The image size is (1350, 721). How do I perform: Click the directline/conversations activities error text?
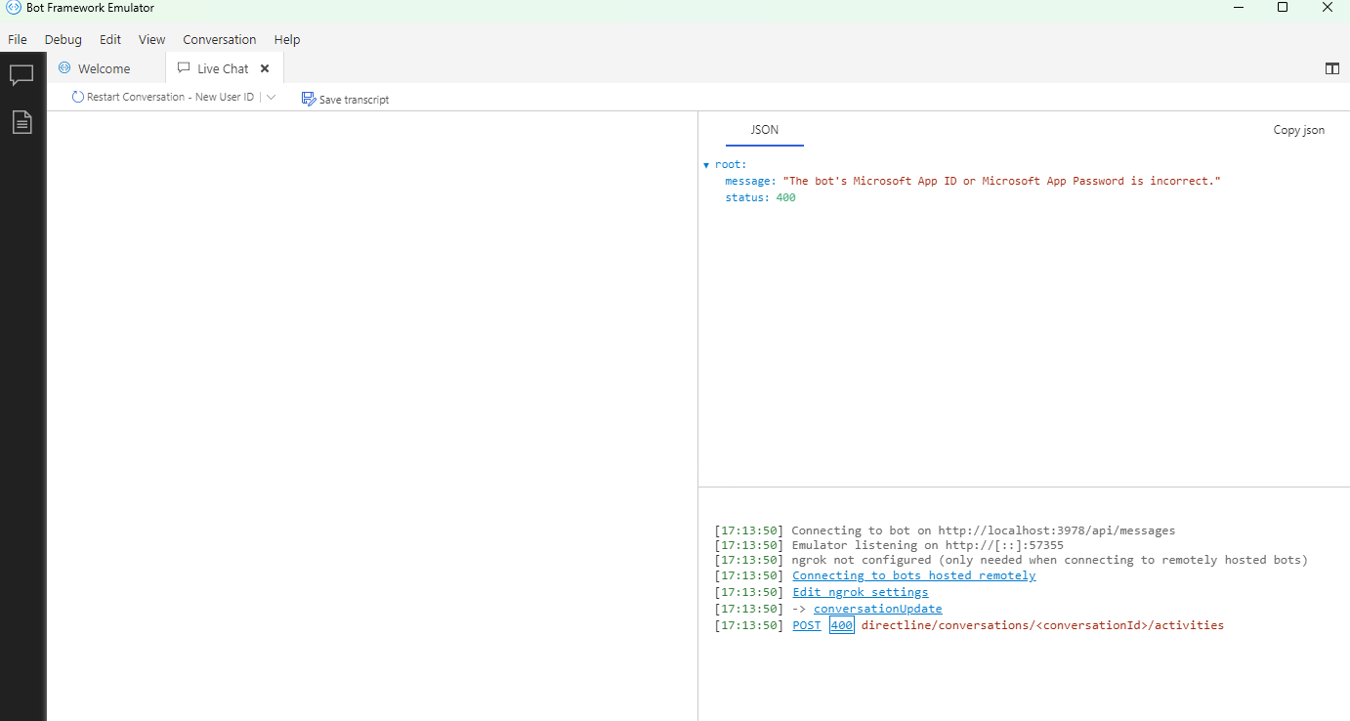[1042, 625]
